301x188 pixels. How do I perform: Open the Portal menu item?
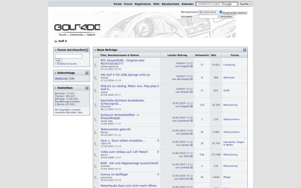pos(117,4)
